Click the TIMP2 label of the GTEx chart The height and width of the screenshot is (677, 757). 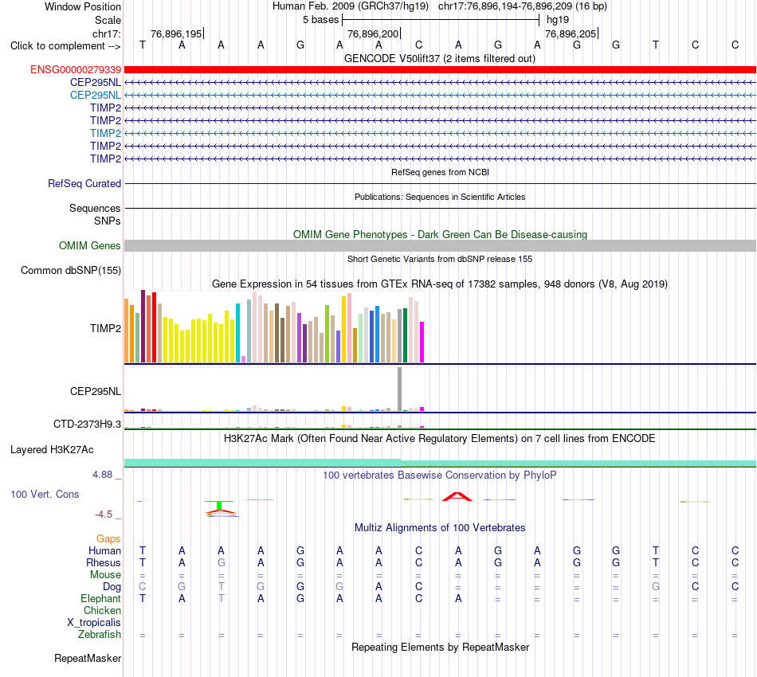(x=105, y=329)
